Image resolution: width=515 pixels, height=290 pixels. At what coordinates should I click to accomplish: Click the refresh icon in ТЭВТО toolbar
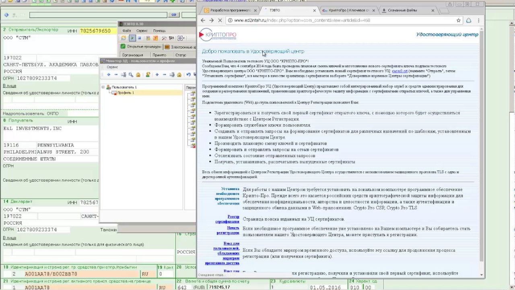pyautogui.click(x=124, y=38)
